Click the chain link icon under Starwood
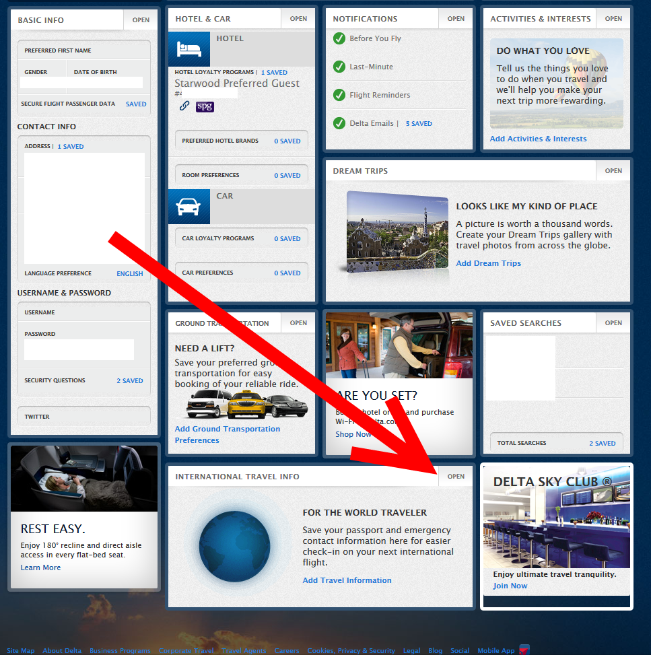651x655 pixels. (x=184, y=106)
